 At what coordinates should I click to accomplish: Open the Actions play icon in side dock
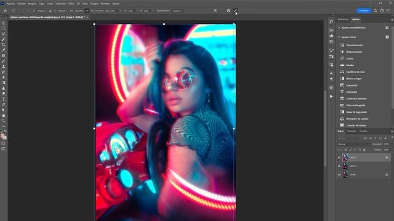331,96
